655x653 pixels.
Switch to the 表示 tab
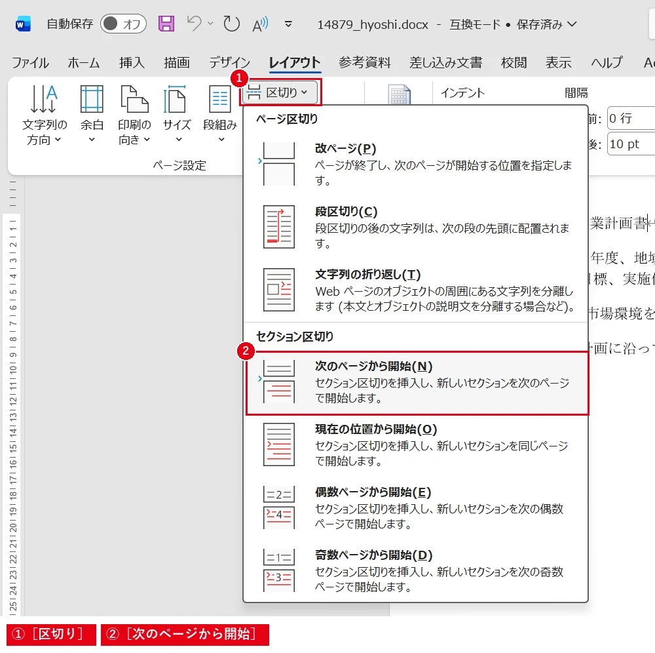(x=559, y=63)
